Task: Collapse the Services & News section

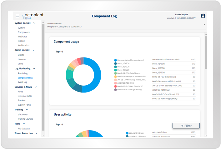Action: click(x=36, y=87)
